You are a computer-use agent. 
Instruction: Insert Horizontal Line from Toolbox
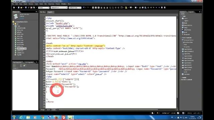(187, 25)
